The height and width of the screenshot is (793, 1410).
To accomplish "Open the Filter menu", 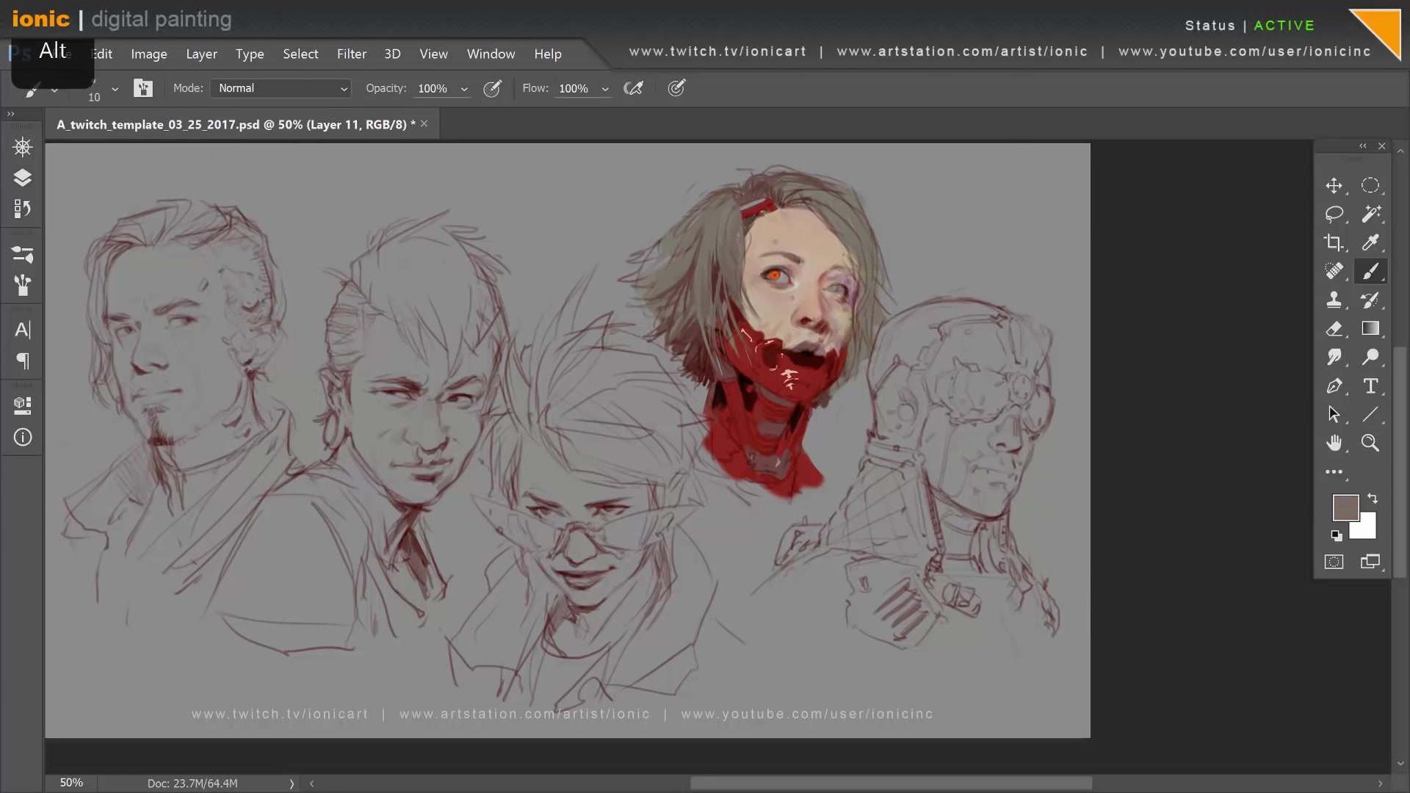I will 352,54.
